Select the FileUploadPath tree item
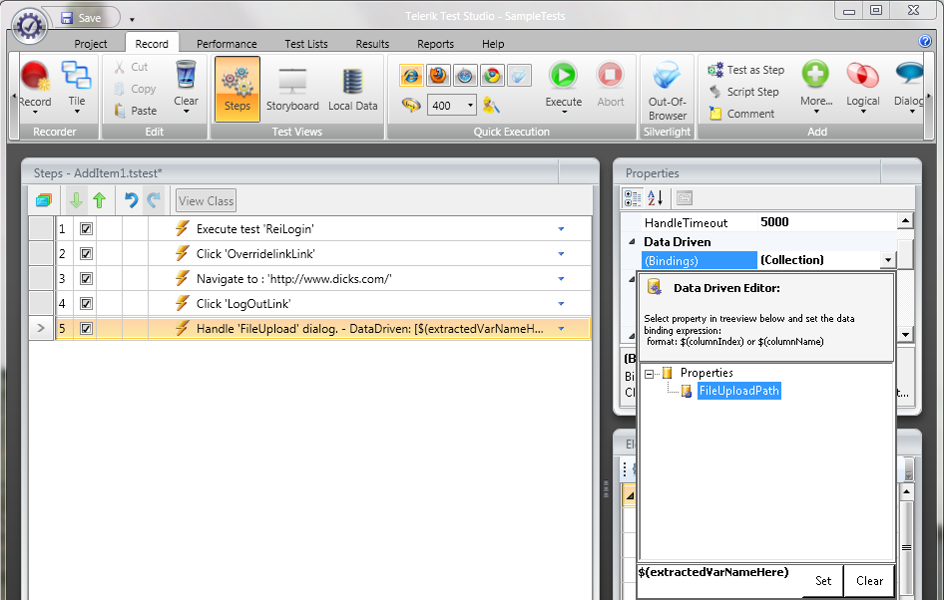The height and width of the screenshot is (600, 944). click(x=739, y=391)
